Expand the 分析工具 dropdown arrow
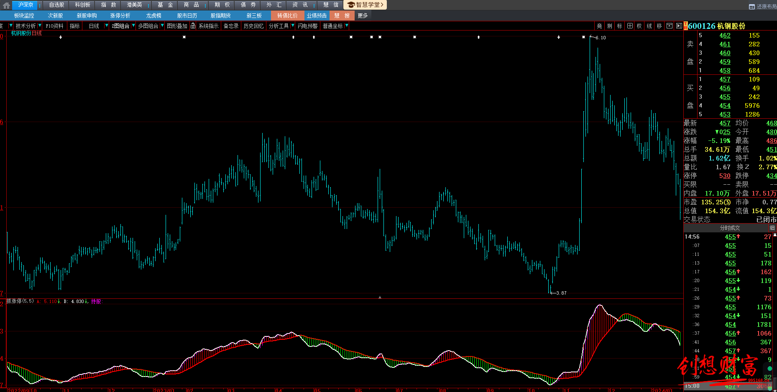This screenshot has height=392, width=777. tap(293, 26)
